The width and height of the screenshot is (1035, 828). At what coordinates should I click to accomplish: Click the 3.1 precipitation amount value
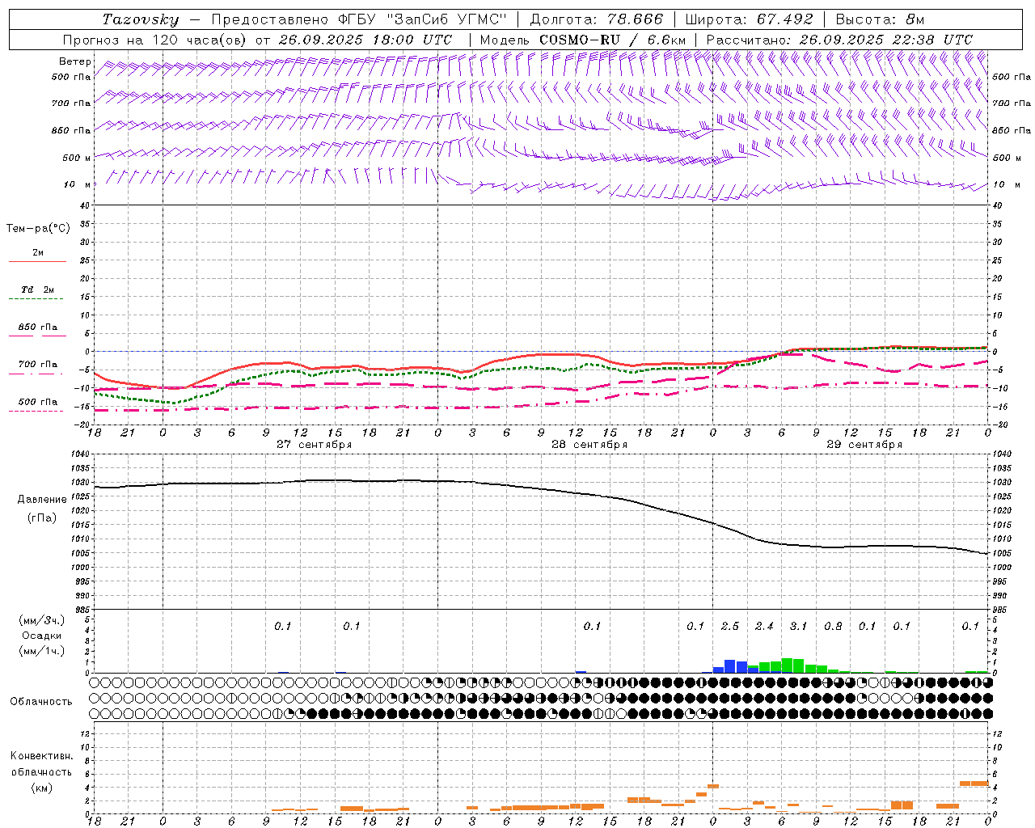pos(798,626)
